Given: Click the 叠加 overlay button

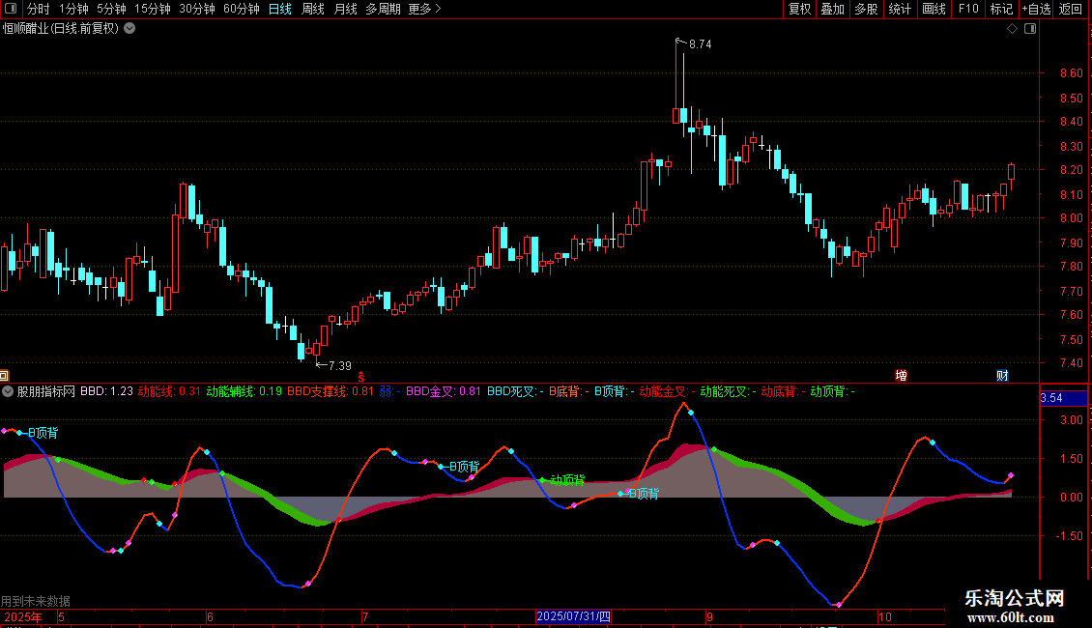Looking at the screenshot, I should (832, 9).
